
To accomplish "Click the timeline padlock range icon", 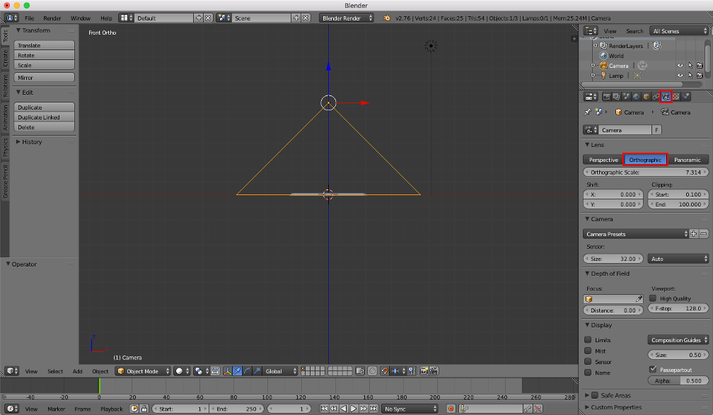I will click(144, 409).
